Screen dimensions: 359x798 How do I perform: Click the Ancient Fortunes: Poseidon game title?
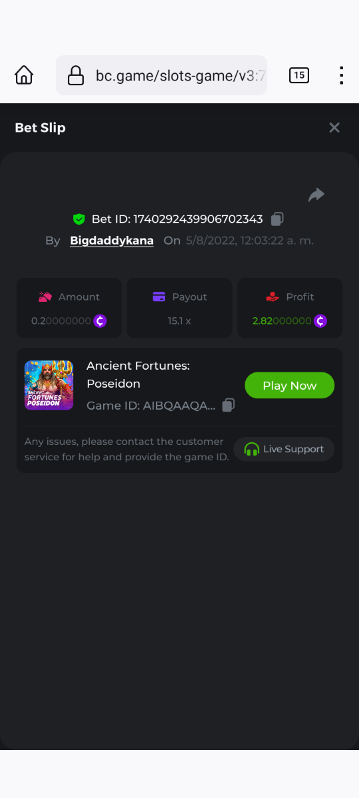tap(138, 375)
